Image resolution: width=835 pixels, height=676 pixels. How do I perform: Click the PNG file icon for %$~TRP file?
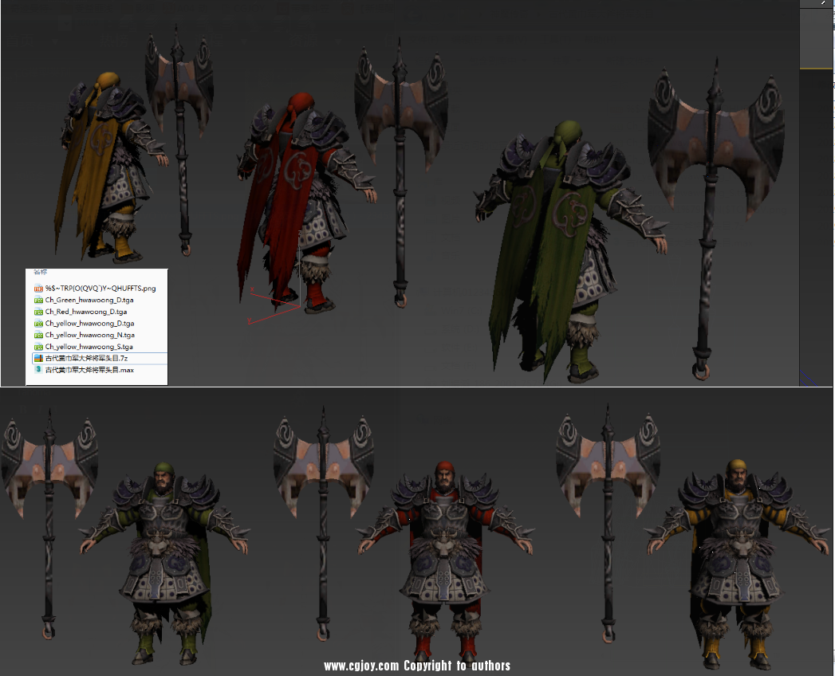(38, 288)
